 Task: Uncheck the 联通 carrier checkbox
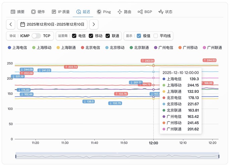point(108,36)
